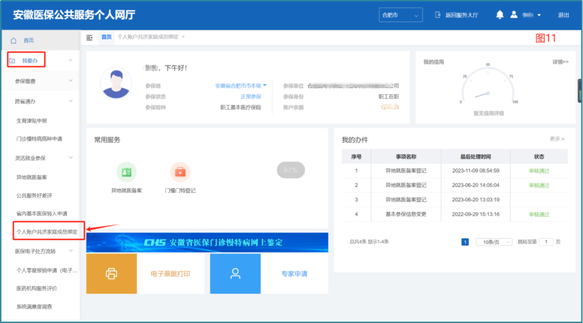
Task: Select 医药机构服务评价 in the sidebar
Action: pos(37,288)
